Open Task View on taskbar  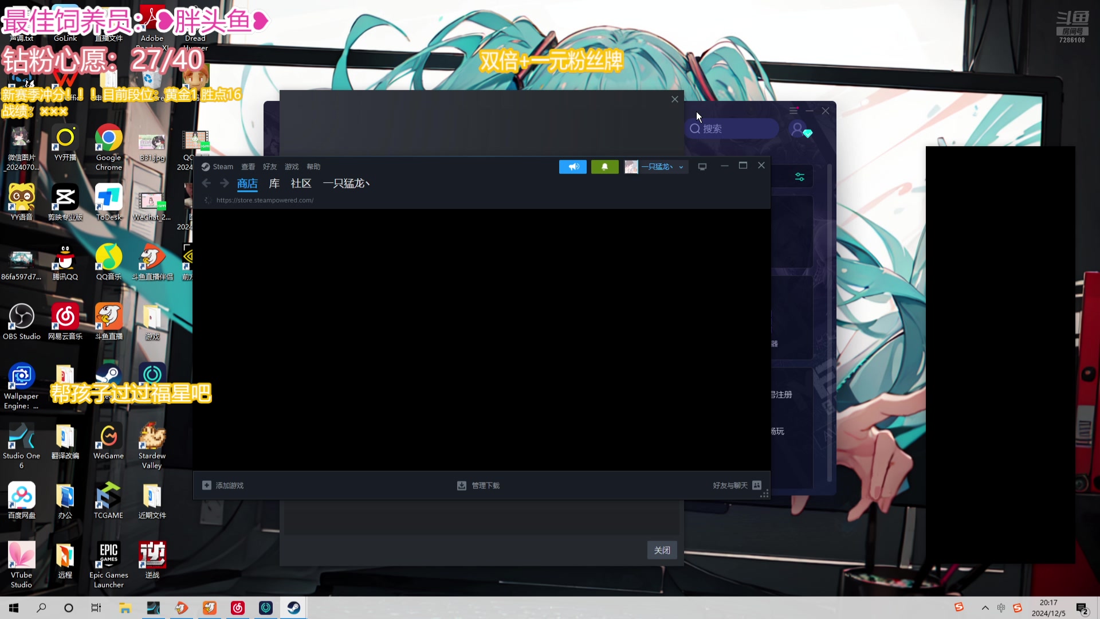click(x=96, y=608)
